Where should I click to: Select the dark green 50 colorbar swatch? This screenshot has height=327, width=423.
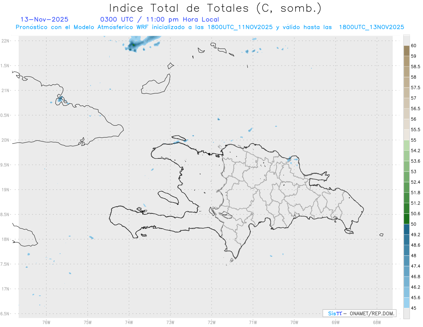[406, 219]
